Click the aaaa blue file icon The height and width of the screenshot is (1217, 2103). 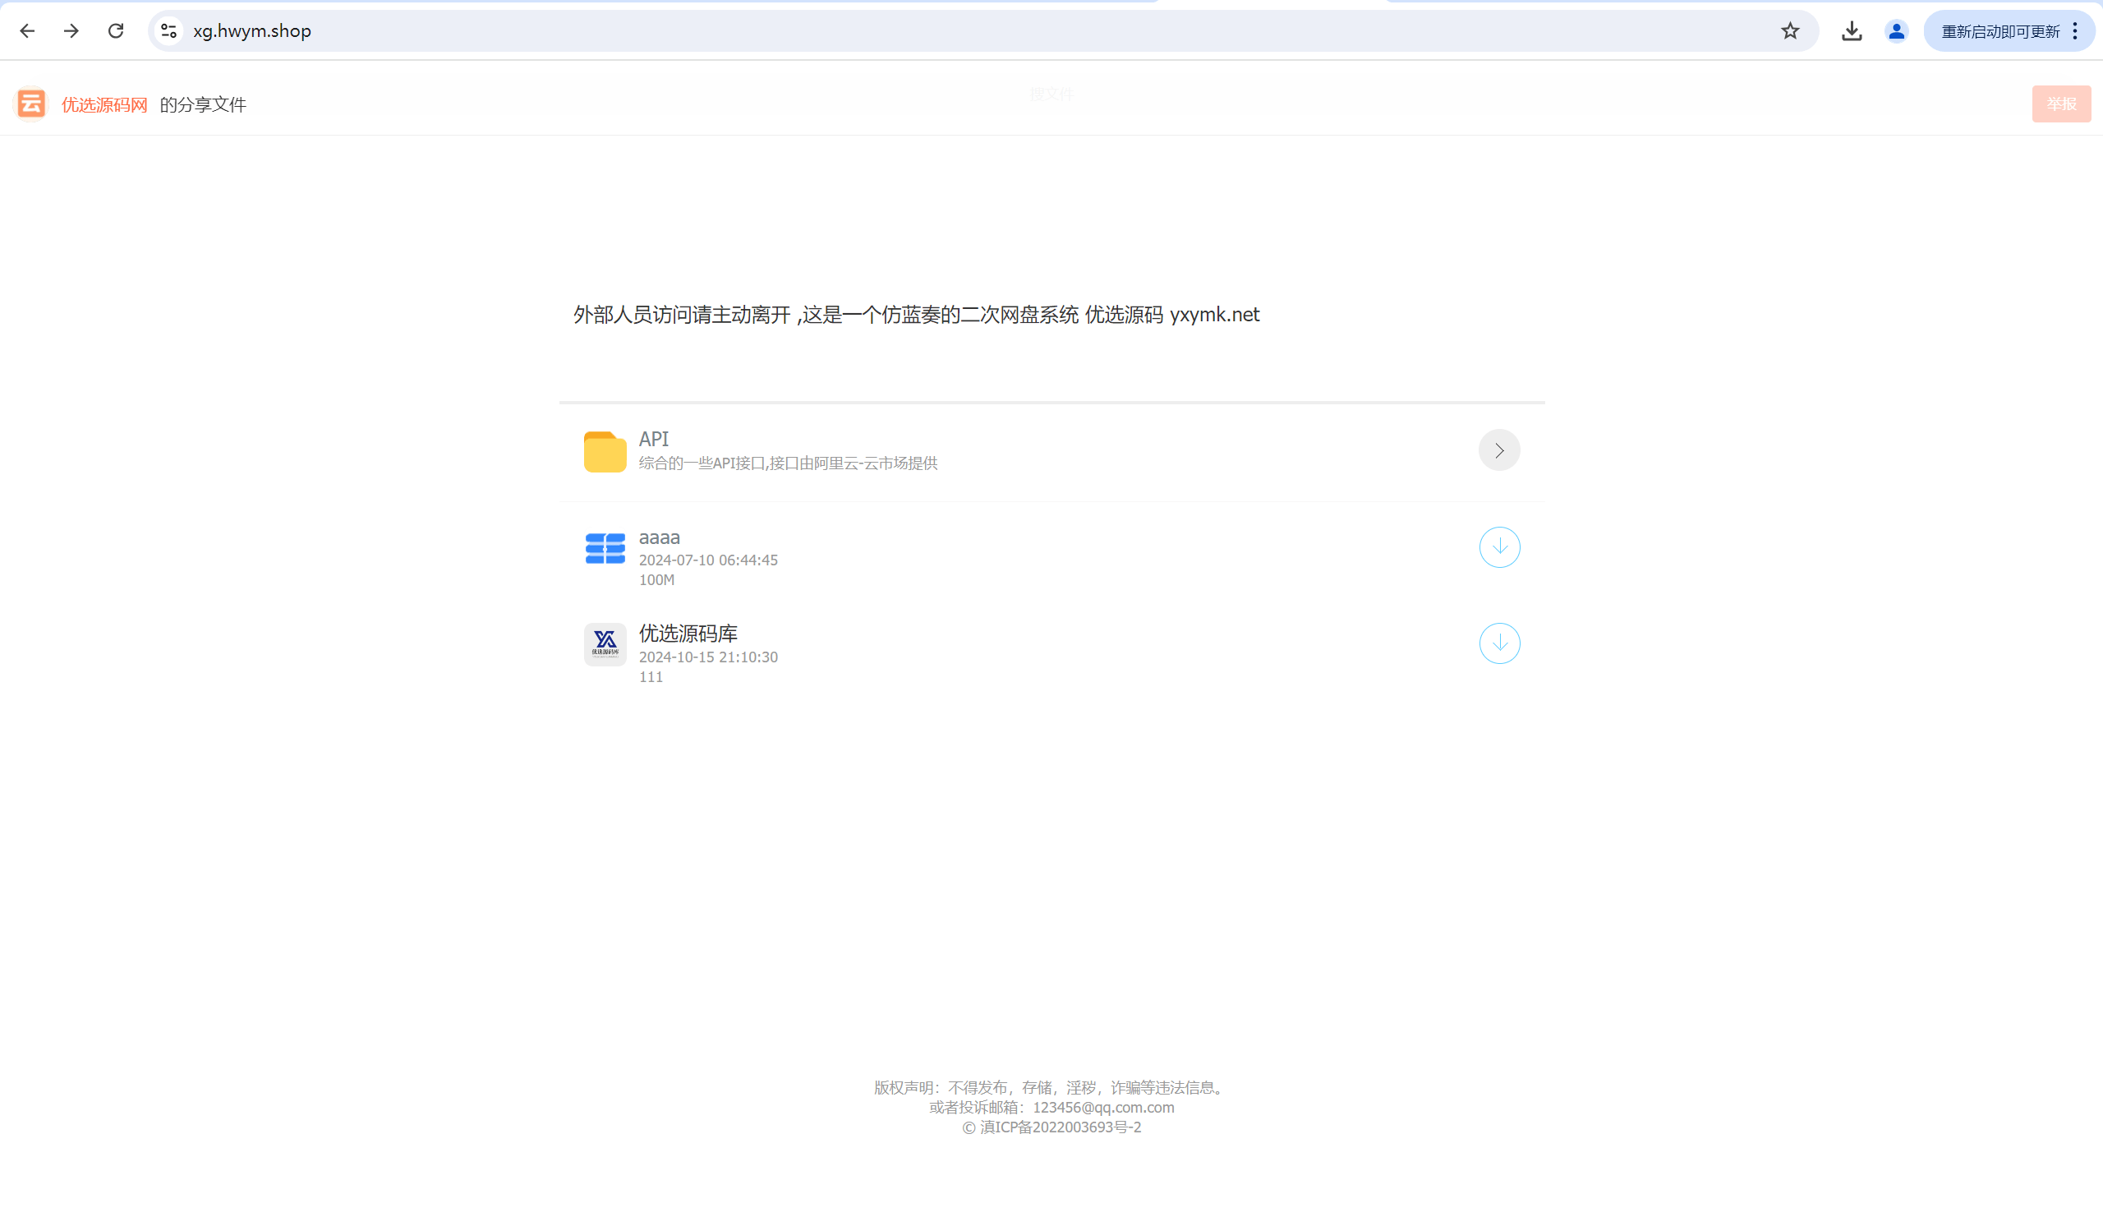pos(605,548)
